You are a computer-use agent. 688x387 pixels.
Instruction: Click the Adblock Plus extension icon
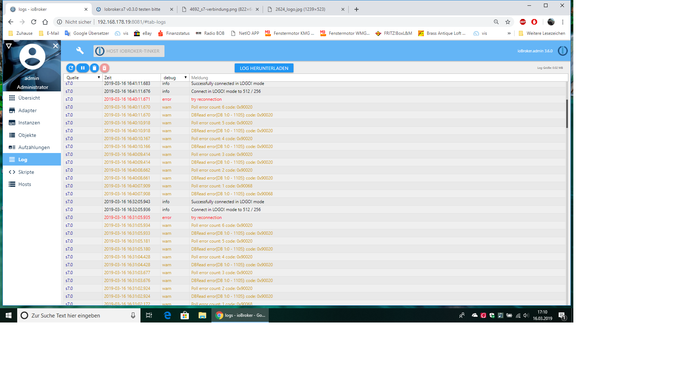pos(523,22)
